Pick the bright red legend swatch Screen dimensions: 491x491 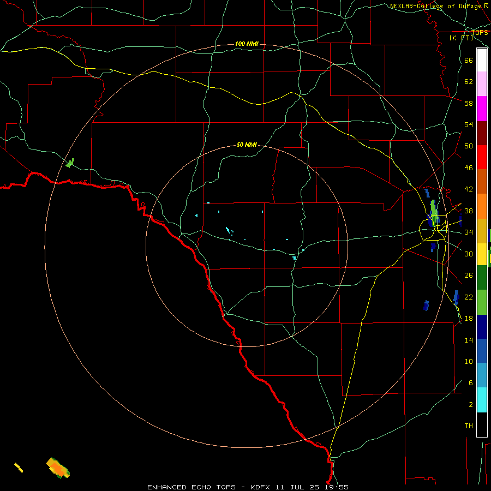tap(482, 157)
